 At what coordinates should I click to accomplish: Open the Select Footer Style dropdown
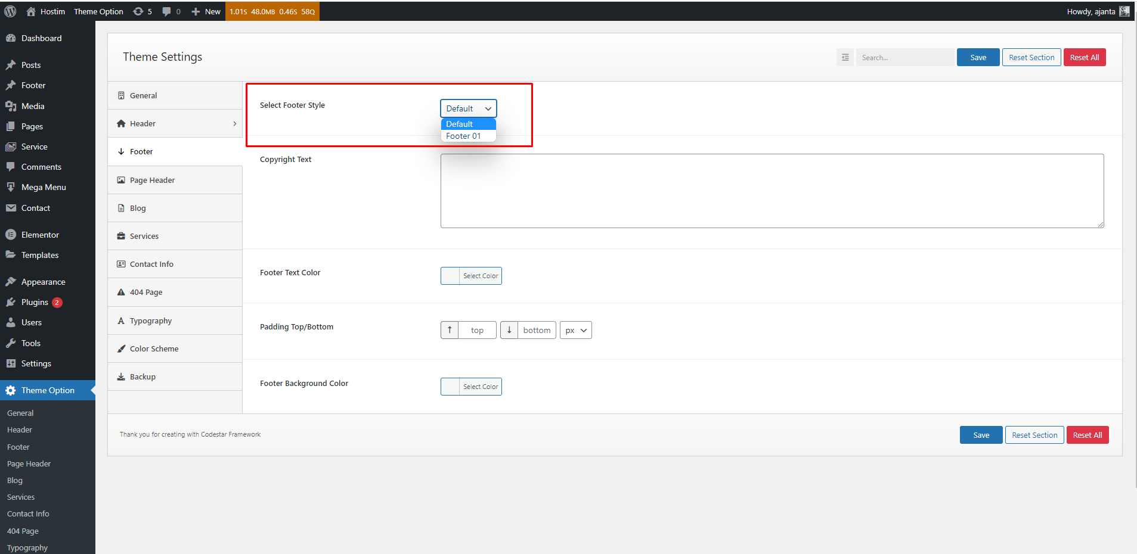coord(468,108)
